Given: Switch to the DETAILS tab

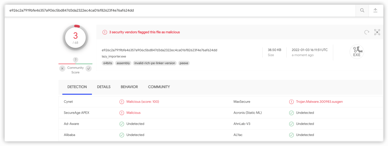Looking at the screenshot, I should [x=104, y=87].
